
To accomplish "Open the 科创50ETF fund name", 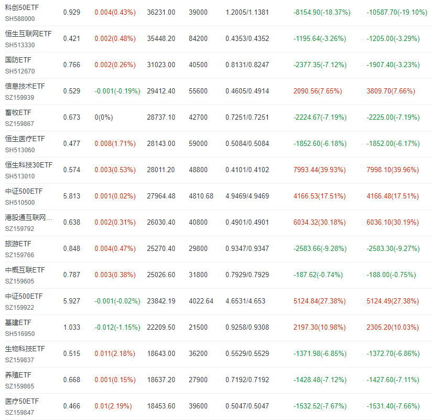I will coord(22,7).
